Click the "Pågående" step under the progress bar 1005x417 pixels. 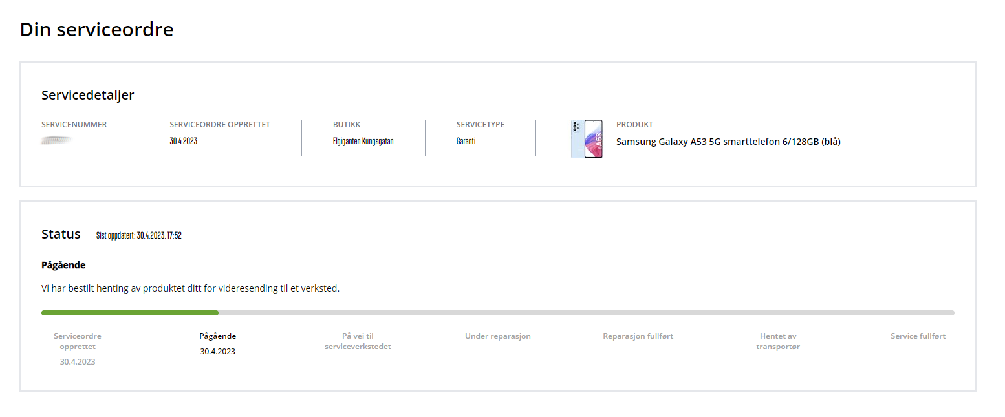(218, 336)
